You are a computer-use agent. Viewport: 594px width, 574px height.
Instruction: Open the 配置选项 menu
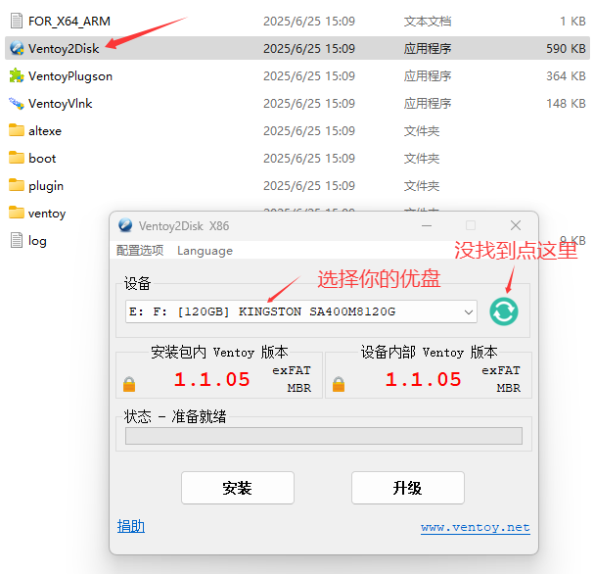pyautogui.click(x=140, y=250)
